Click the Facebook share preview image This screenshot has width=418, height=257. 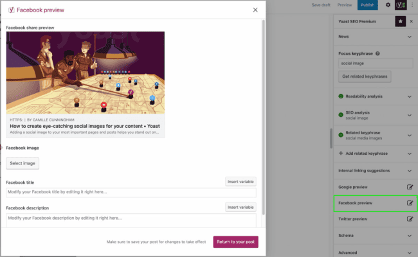tap(86, 73)
